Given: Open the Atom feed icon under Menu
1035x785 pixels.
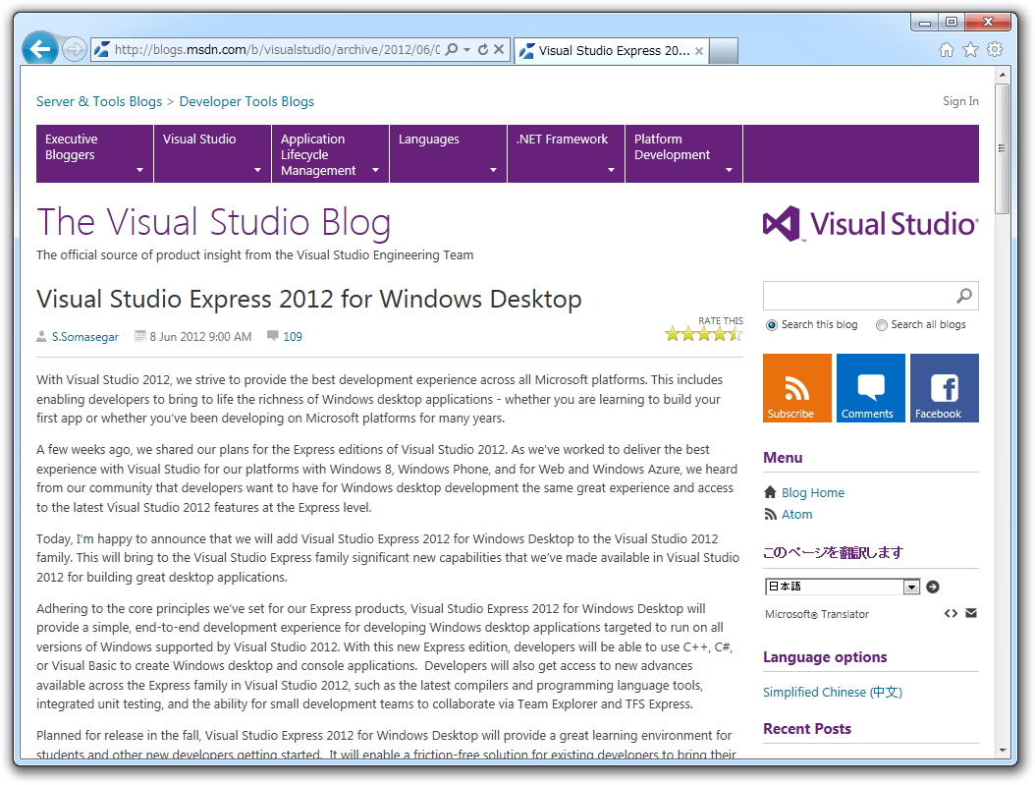Looking at the screenshot, I should (x=772, y=514).
